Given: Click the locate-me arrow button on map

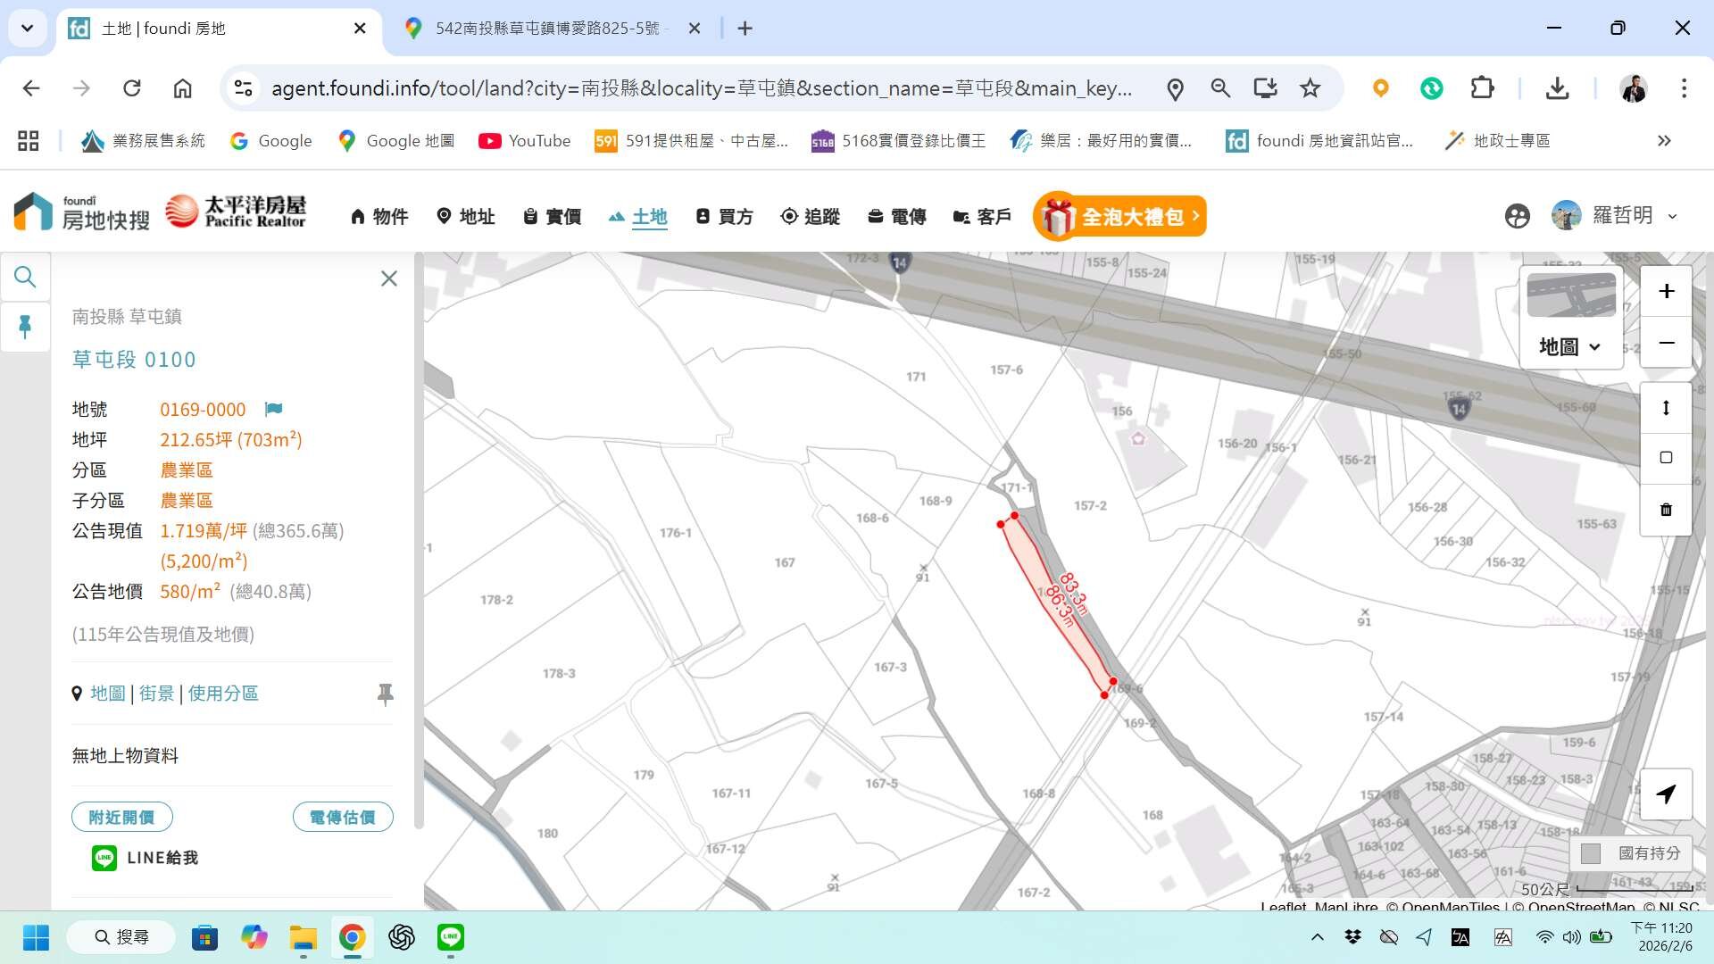Looking at the screenshot, I should point(1666,794).
